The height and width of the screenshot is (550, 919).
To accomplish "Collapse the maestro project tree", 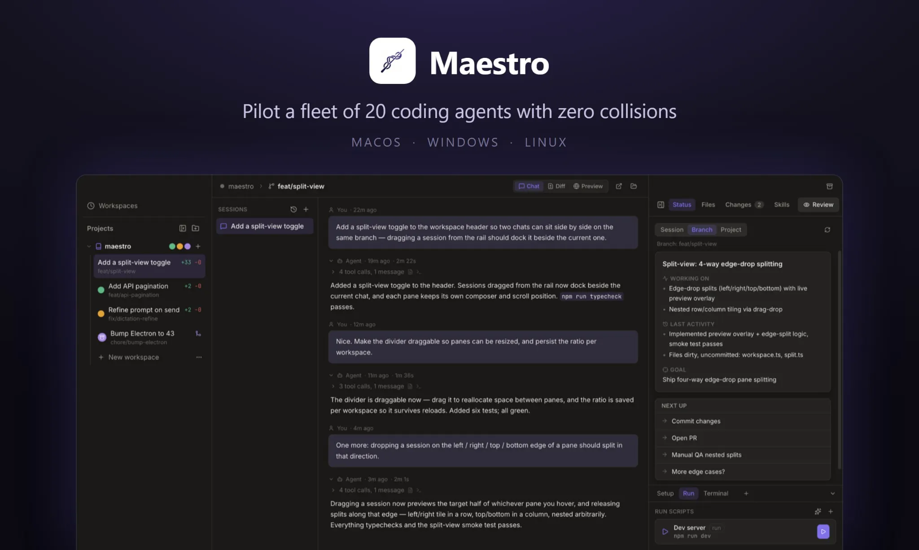I will click(x=89, y=246).
